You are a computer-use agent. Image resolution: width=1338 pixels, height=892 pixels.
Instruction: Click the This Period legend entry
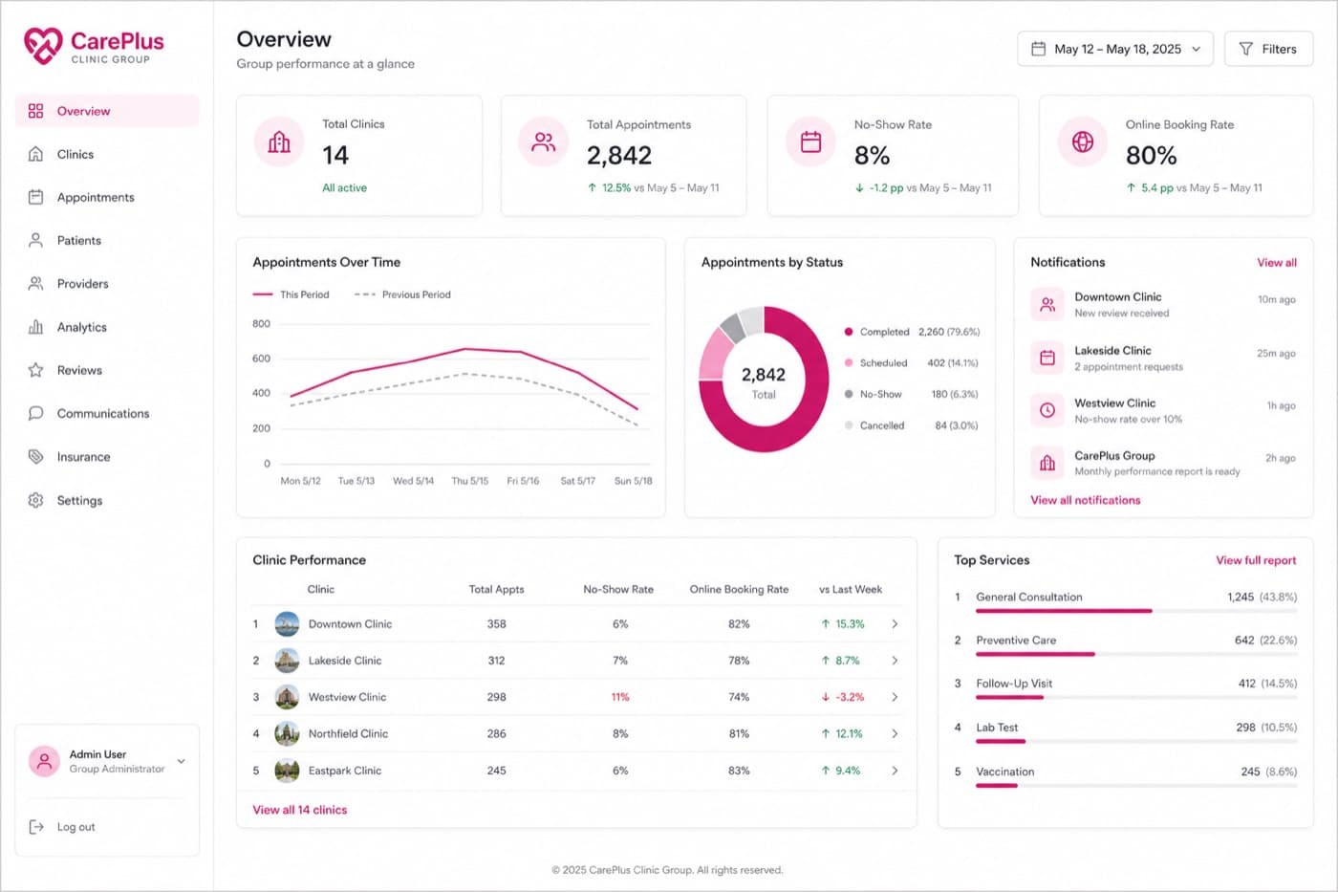pos(291,294)
